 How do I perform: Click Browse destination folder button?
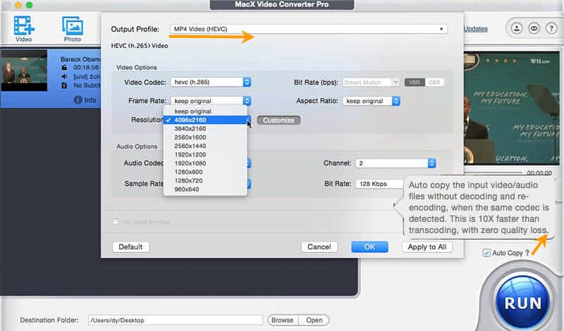click(283, 320)
